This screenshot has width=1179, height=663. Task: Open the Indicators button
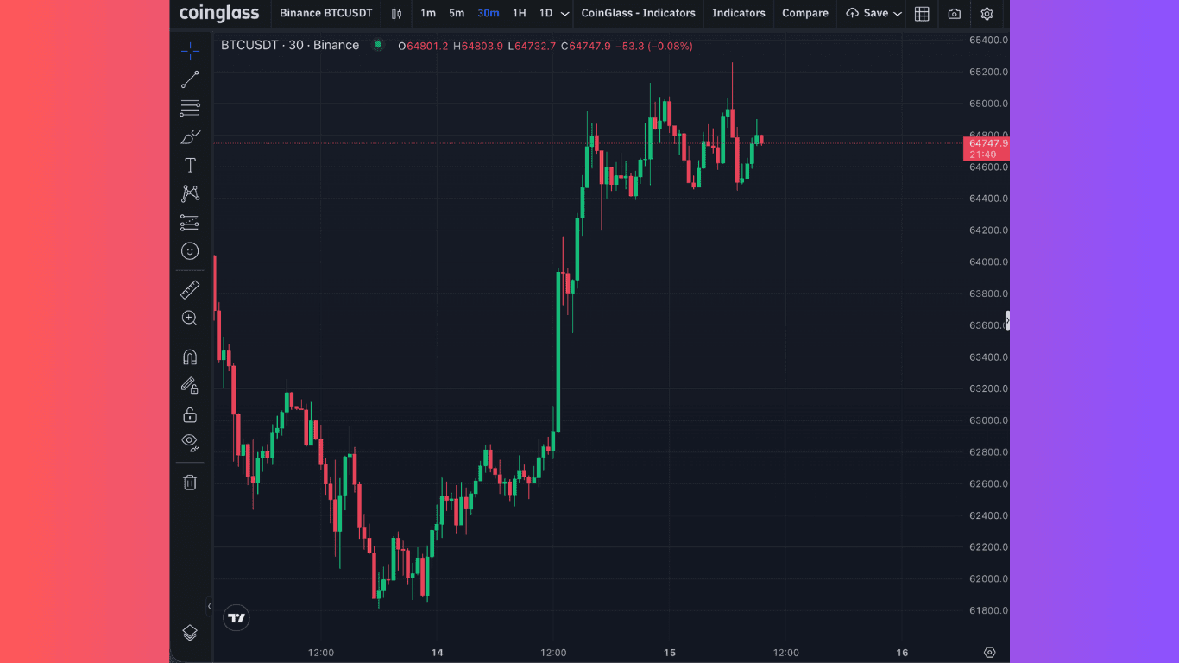[738, 13]
